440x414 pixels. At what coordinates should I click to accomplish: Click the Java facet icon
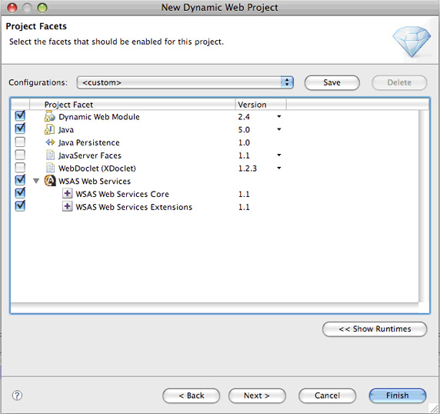[x=50, y=129]
